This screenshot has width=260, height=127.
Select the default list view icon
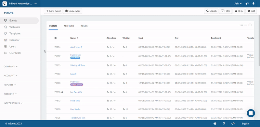[x=242, y=25]
